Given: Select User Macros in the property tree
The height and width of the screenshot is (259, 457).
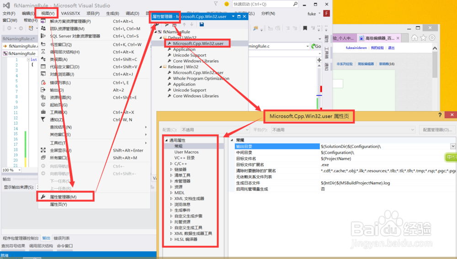Looking at the screenshot, I should click(x=186, y=152).
